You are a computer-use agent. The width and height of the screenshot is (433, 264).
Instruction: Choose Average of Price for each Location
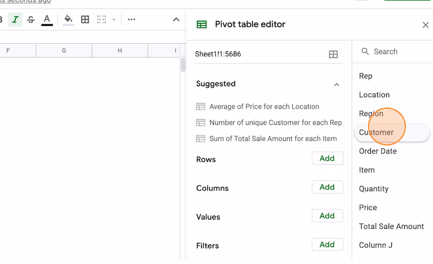[x=258, y=107]
